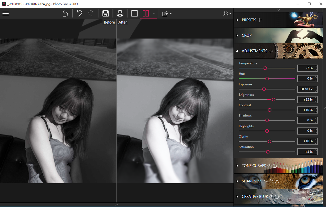The image size is (326, 207).
Task: Undo the last edit
Action: click(79, 13)
